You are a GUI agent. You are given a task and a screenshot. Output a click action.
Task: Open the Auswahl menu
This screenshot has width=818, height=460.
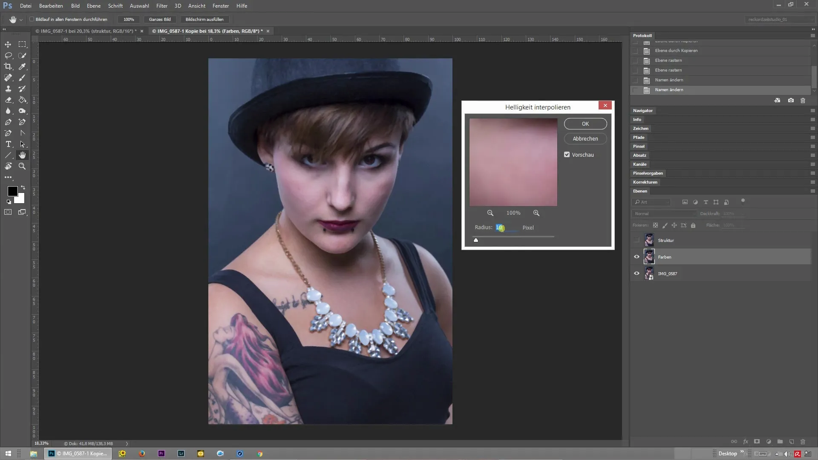coord(139,6)
